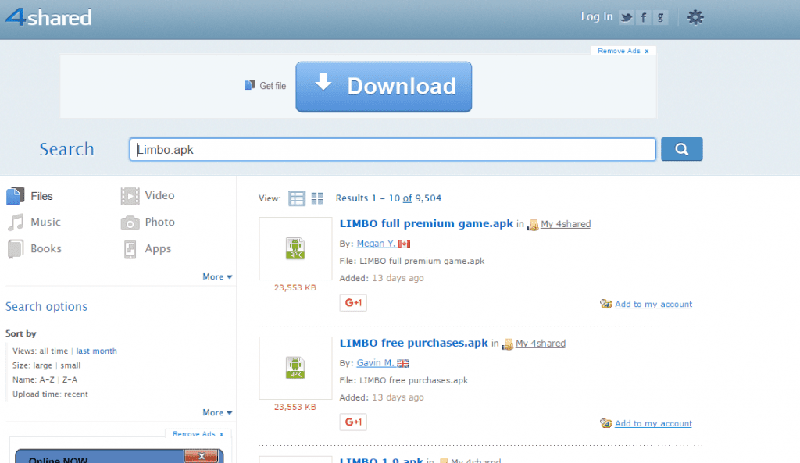Expand More under sort options
This screenshot has width=800, height=463.
click(217, 412)
